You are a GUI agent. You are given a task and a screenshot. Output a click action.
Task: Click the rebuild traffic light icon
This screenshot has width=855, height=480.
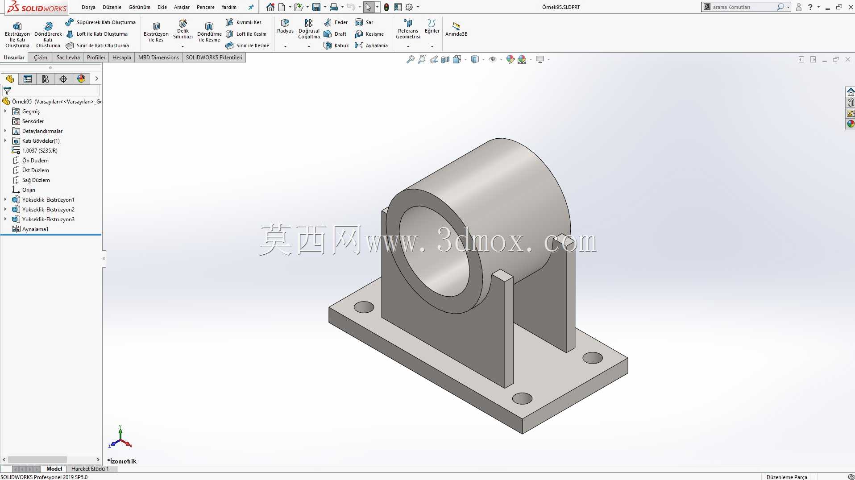pos(386,7)
